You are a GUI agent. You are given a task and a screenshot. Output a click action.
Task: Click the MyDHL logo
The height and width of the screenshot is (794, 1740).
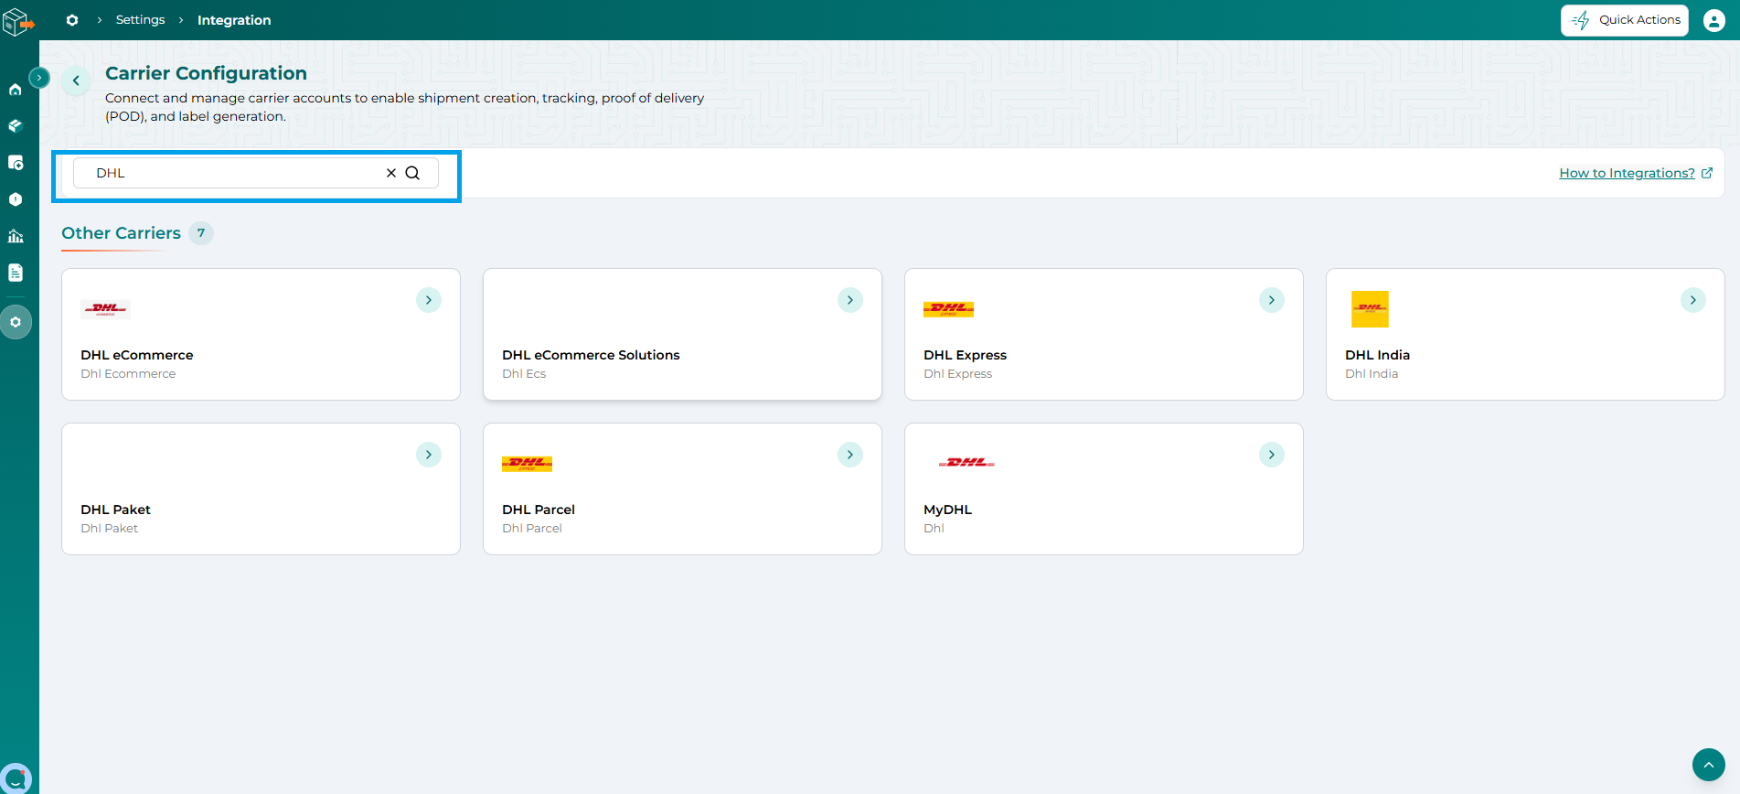point(966,463)
